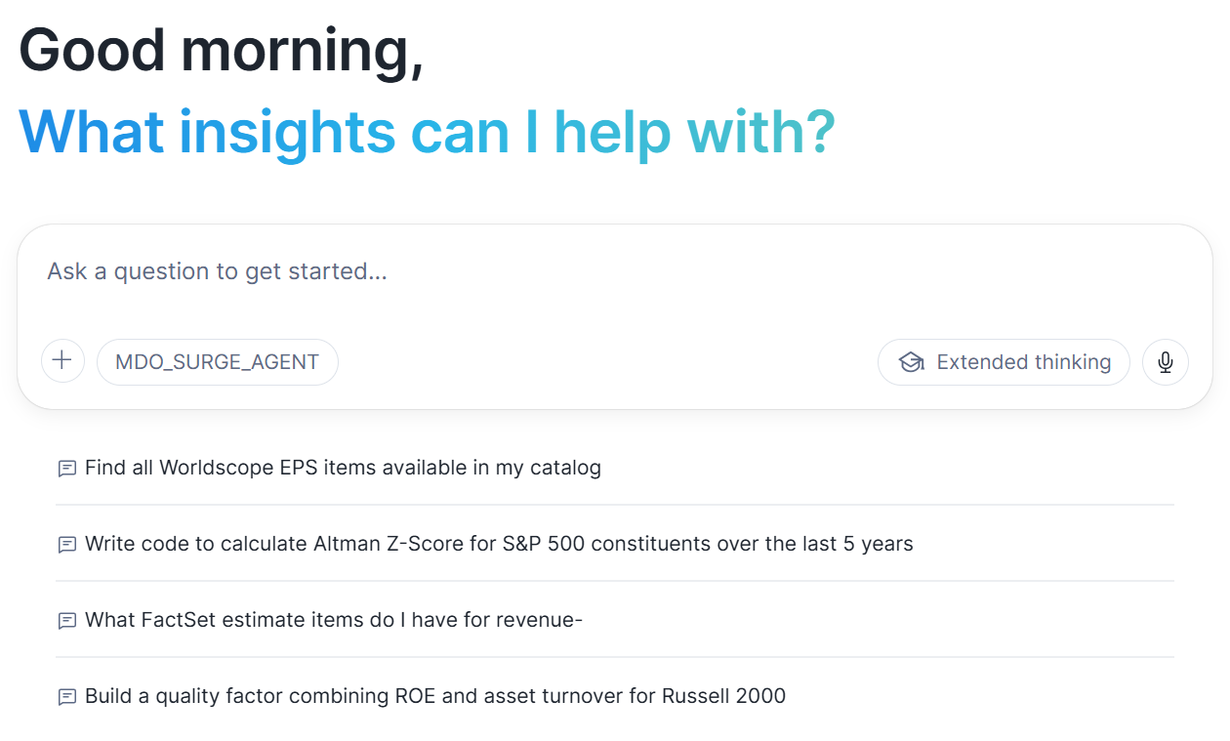Click the word 'insights' in the heading
The height and width of the screenshot is (741, 1230).
click(x=287, y=132)
